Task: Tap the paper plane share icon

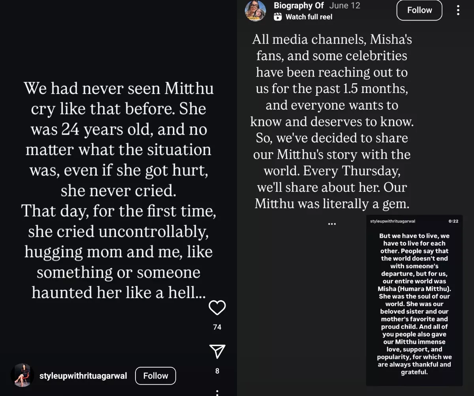Action: pos(217,351)
